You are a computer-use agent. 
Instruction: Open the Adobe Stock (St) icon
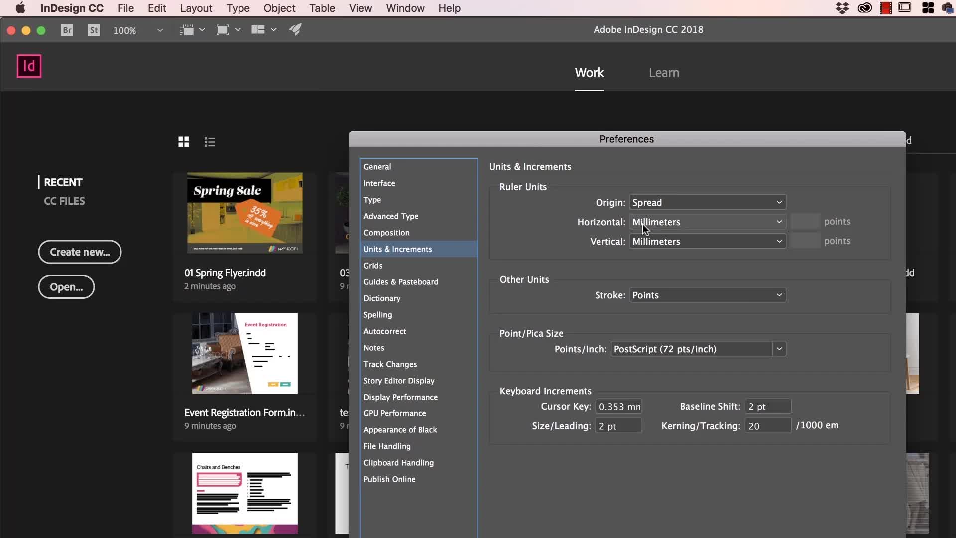pos(94,30)
